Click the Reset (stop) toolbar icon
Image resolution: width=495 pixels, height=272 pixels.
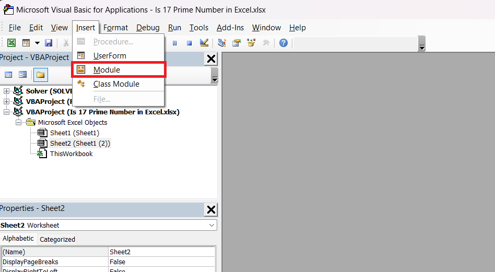[x=189, y=43]
